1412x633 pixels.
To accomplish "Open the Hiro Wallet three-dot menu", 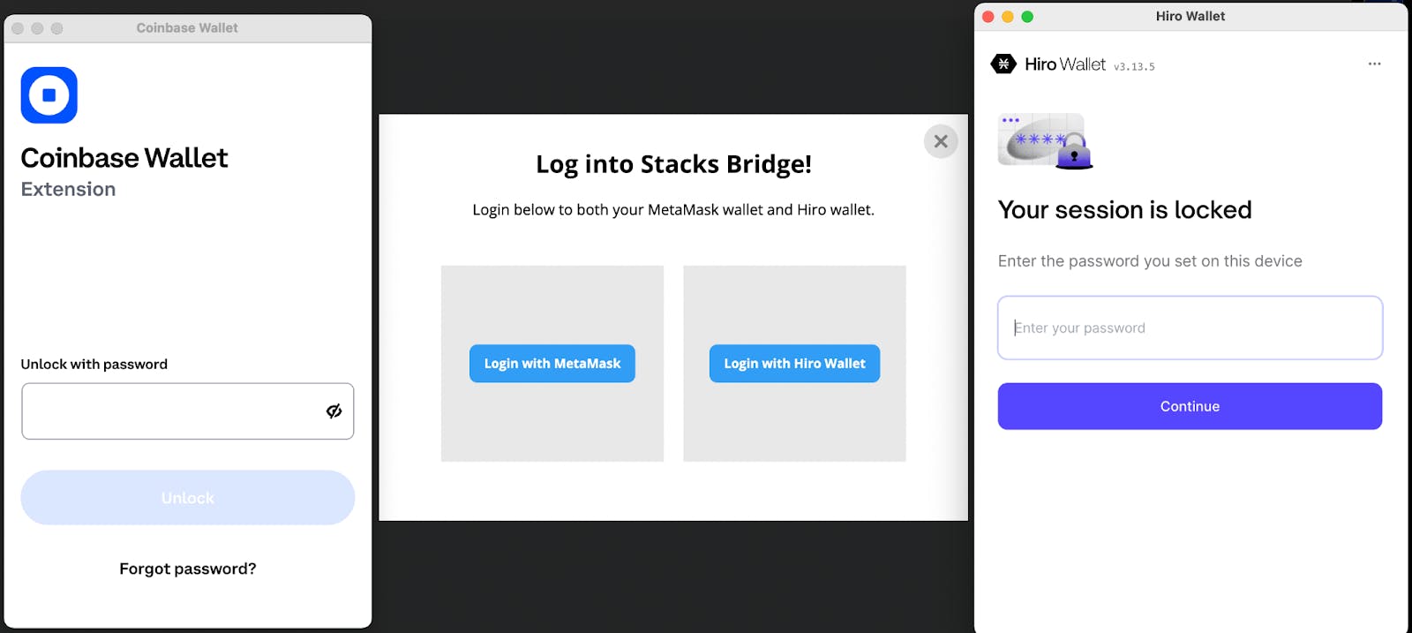I will (1374, 64).
